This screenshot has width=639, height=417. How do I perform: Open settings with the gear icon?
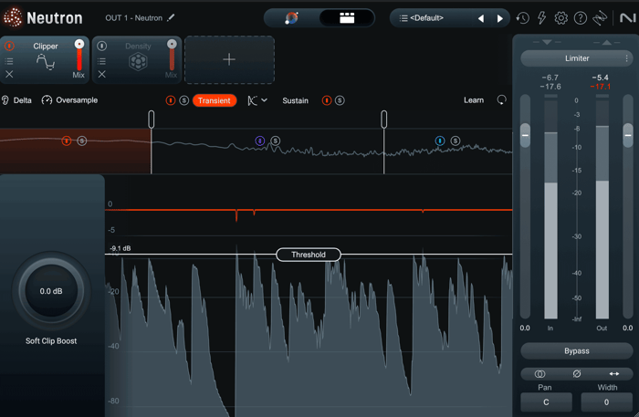(560, 18)
